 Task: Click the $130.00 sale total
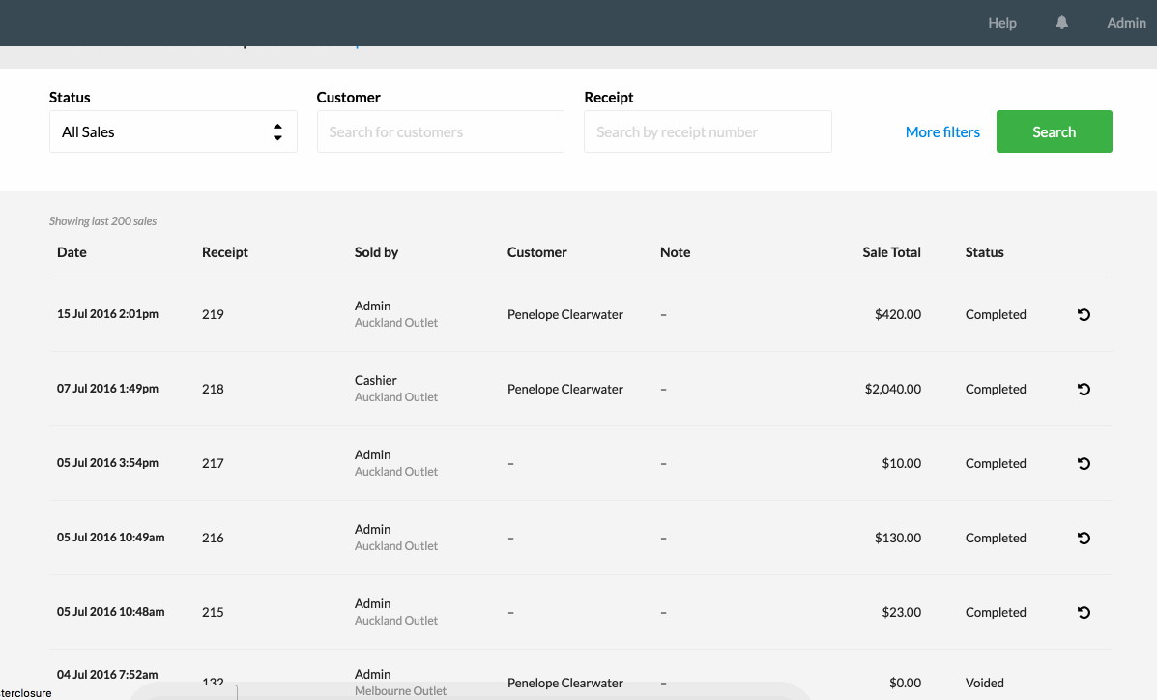(898, 539)
